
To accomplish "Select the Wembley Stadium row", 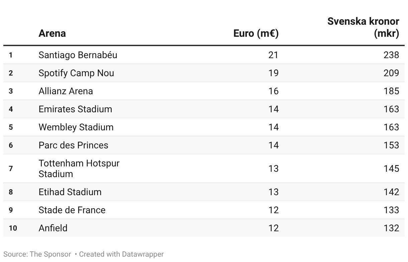I will pos(76,127).
